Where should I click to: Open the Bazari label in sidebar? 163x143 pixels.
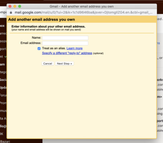point(5,142)
